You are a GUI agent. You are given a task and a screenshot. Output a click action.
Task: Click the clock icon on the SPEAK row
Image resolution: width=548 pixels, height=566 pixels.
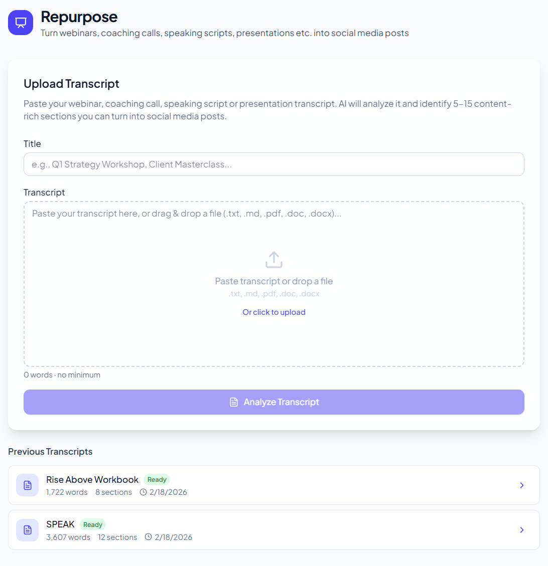coord(148,537)
